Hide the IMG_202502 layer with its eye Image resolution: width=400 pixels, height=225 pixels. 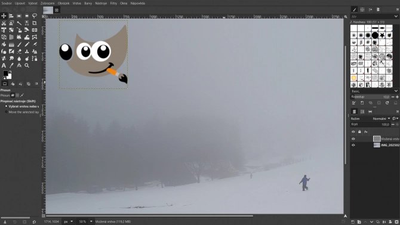coord(353,145)
